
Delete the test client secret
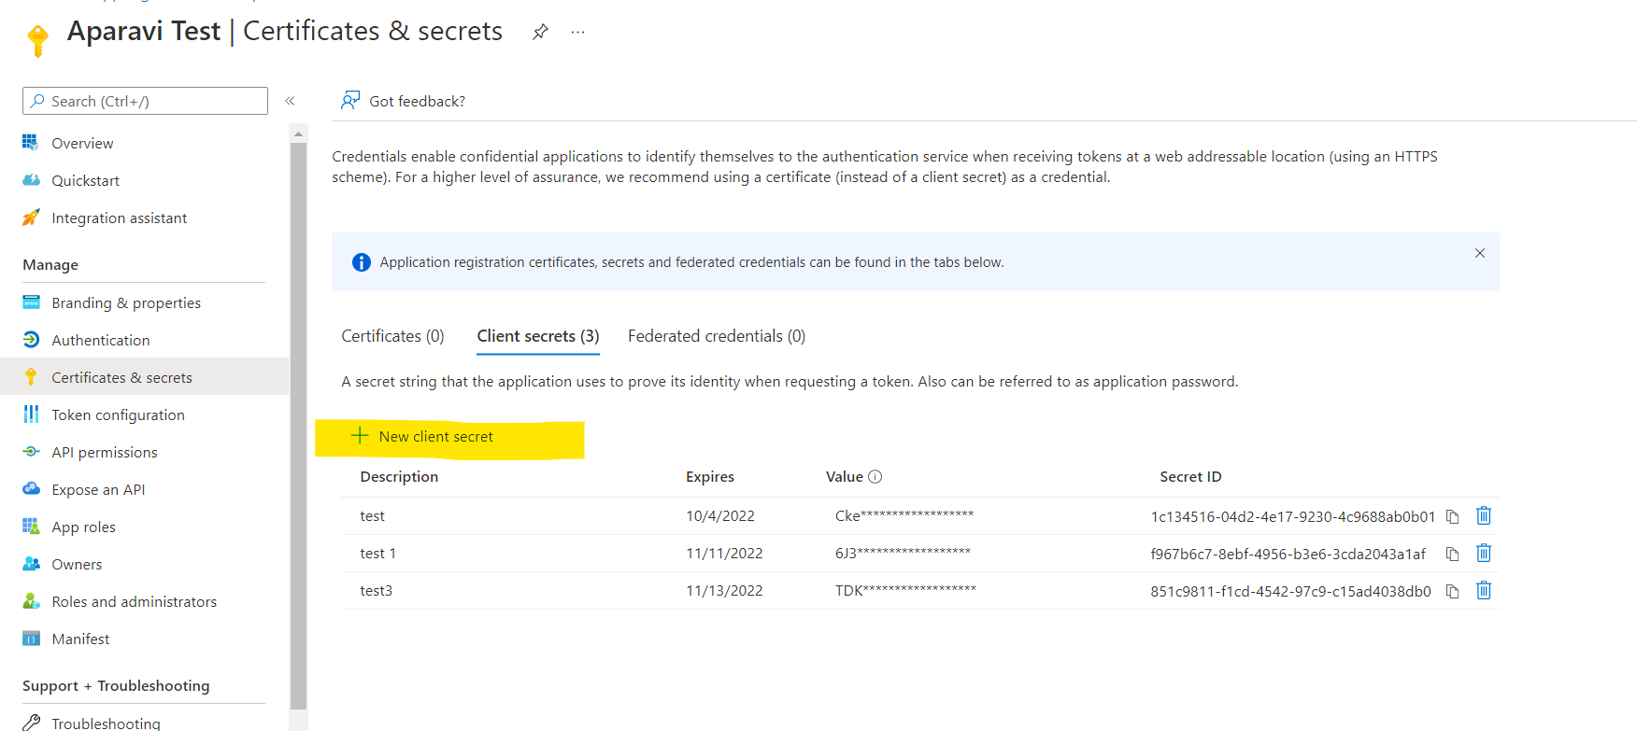coord(1484,515)
